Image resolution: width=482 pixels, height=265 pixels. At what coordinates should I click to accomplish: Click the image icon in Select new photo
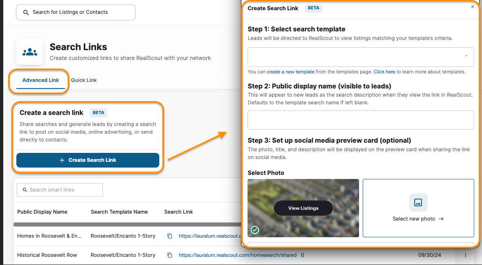click(418, 203)
